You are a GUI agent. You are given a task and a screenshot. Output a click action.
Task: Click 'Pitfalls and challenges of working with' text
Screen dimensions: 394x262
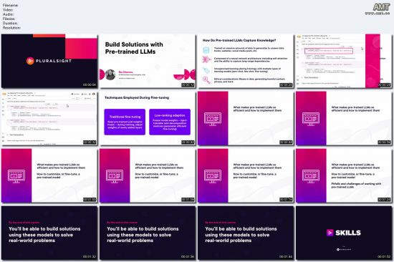356,184
